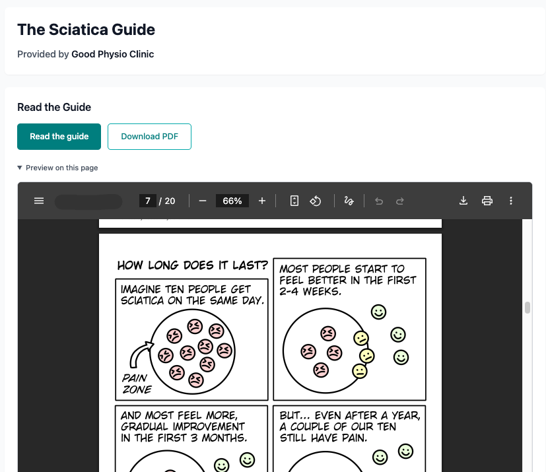Click the 66% zoom level display
Image resolution: width=546 pixels, height=472 pixels.
tap(232, 201)
